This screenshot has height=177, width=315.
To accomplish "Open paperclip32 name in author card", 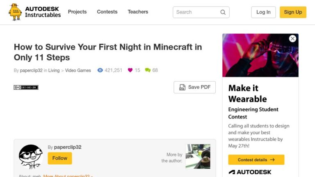I will click(x=68, y=147).
